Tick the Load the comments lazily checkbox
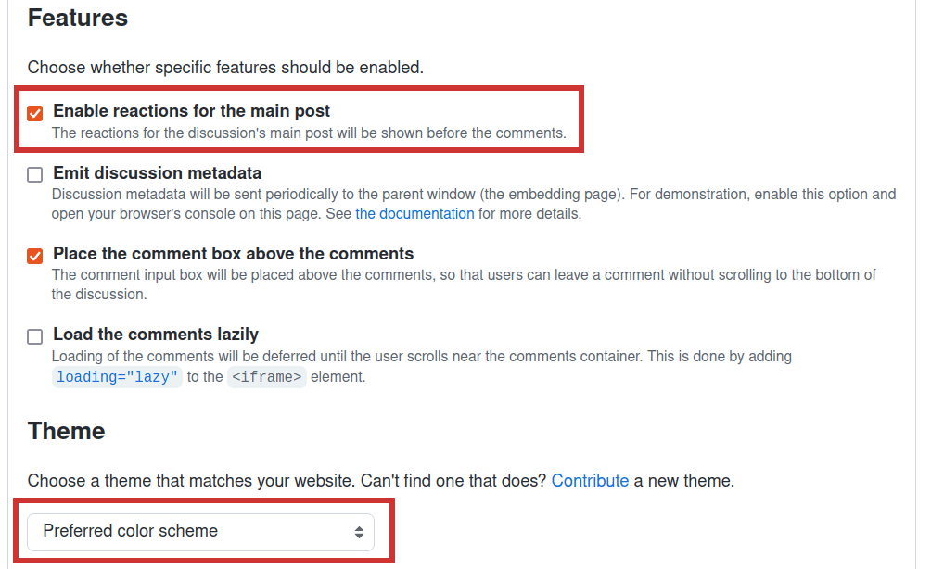 tap(35, 336)
